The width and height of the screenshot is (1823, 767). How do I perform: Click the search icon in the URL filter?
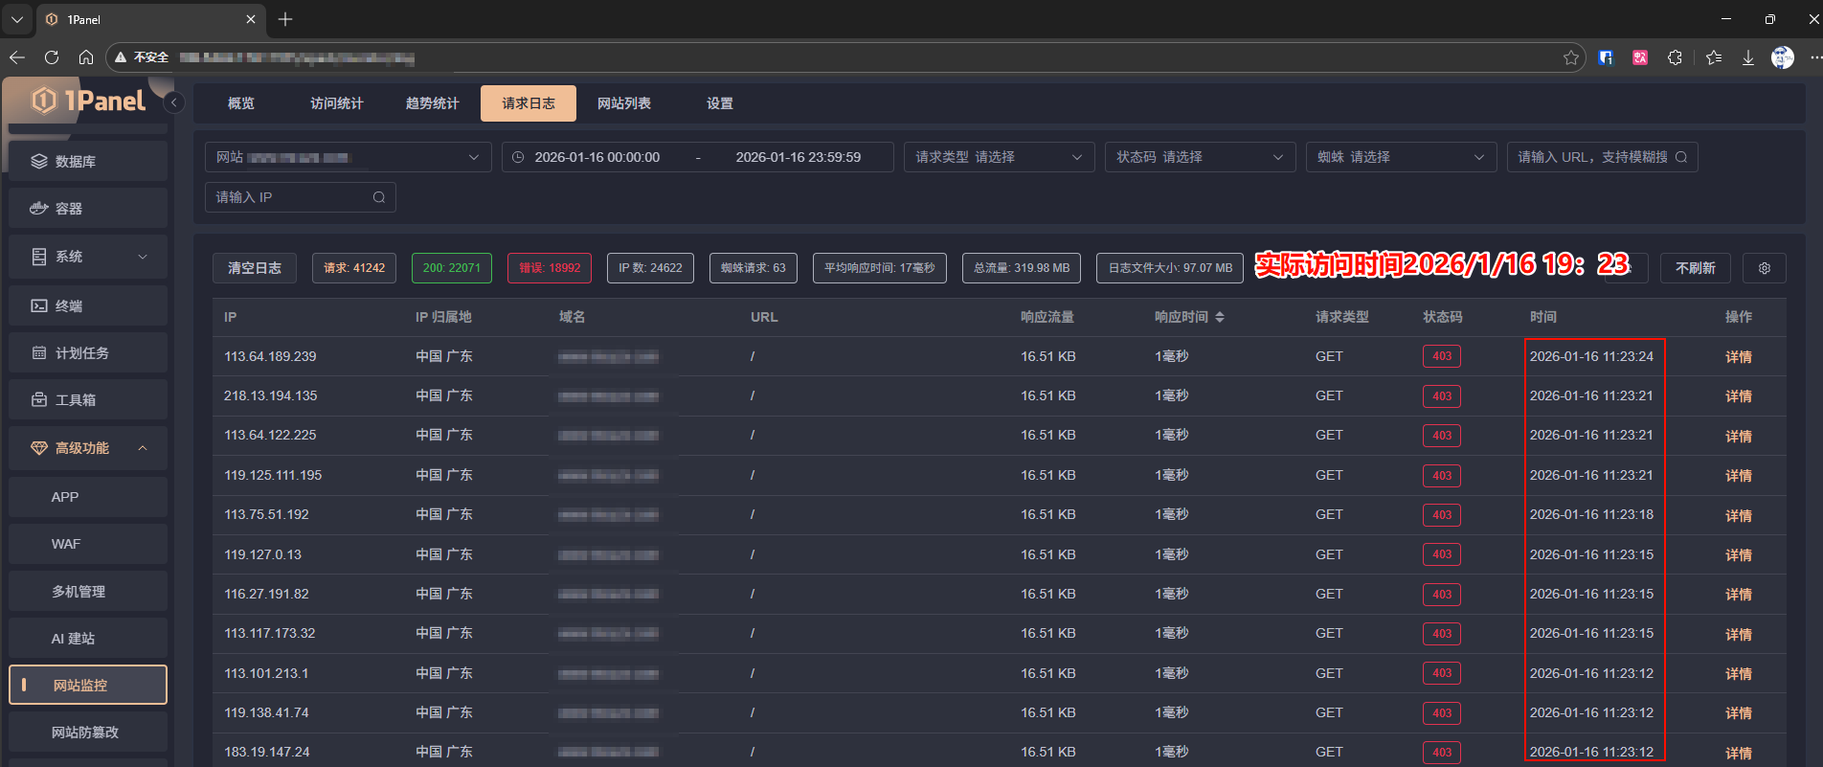(1680, 157)
